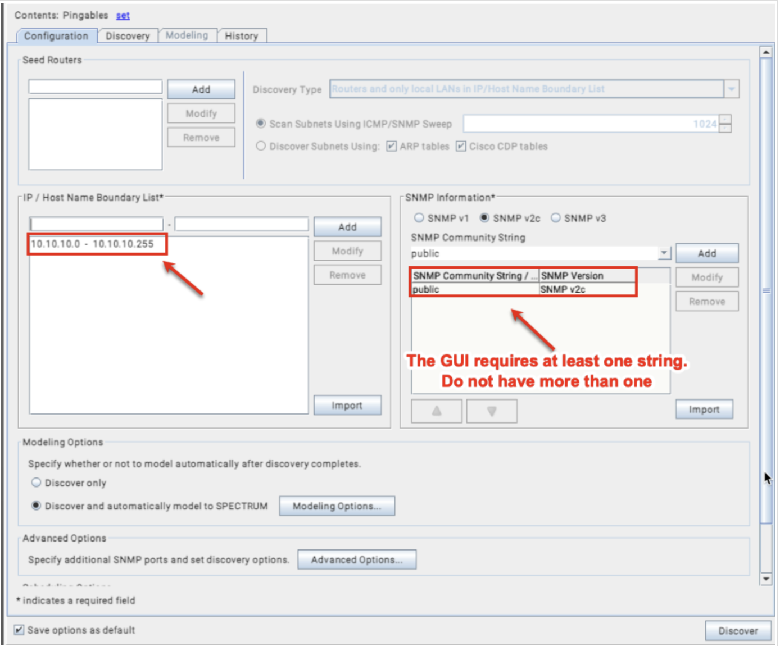780x646 pixels.
Task: Click the vertical scrollbar thumb
Action: [765, 291]
